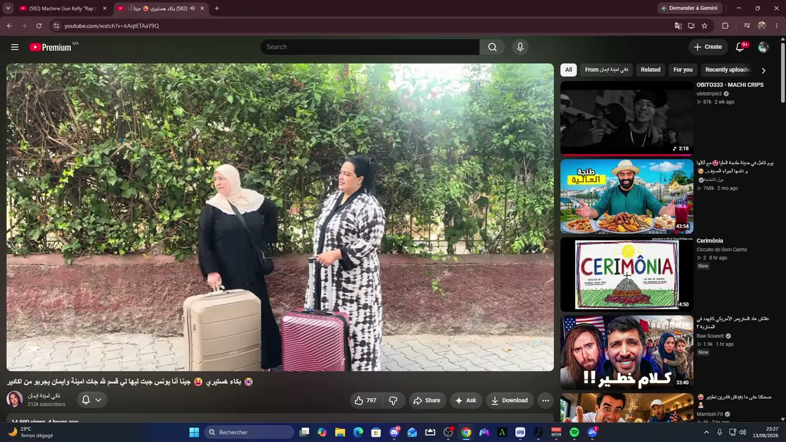Viewport: 786px width, 442px height.
Task: Close the Machine Gun Kelly tab
Action: (104, 9)
